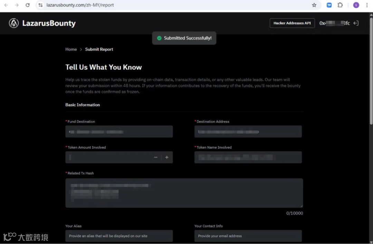
Task: Click the browser forward arrow
Action: [17, 5]
